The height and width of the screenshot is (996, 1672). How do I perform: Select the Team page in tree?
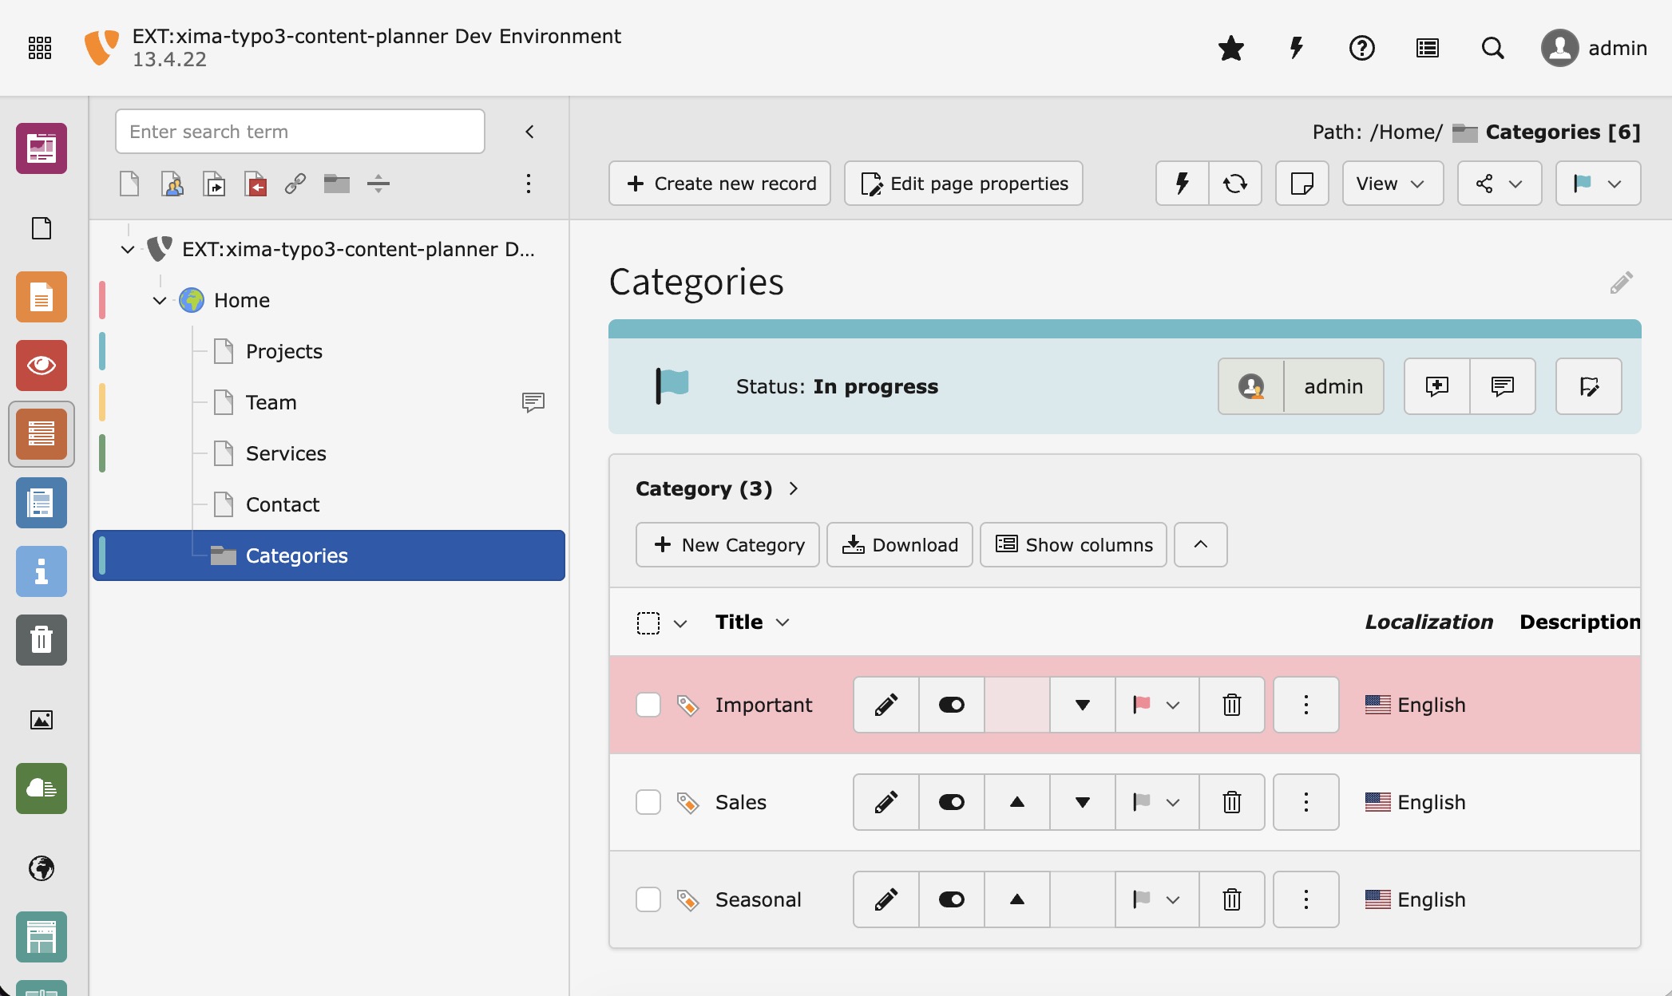pos(271,402)
